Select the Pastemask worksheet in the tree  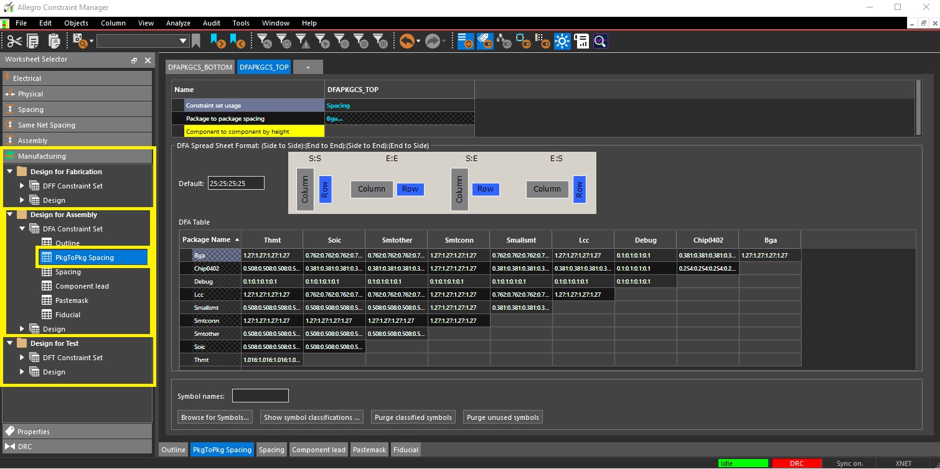click(x=72, y=300)
